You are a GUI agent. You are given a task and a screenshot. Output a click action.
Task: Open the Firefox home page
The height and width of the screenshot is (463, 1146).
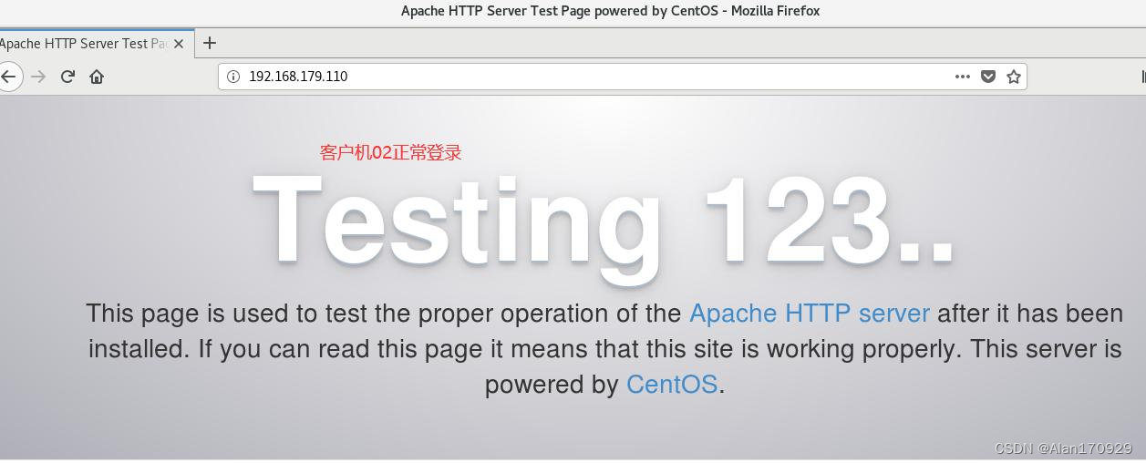pyautogui.click(x=97, y=77)
